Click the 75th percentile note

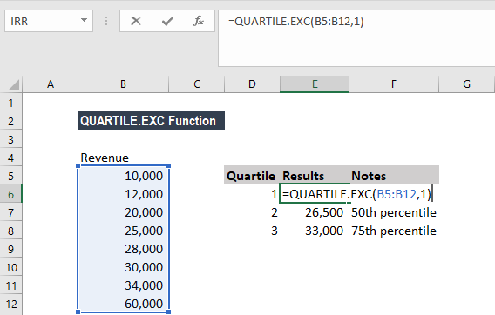tap(394, 231)
